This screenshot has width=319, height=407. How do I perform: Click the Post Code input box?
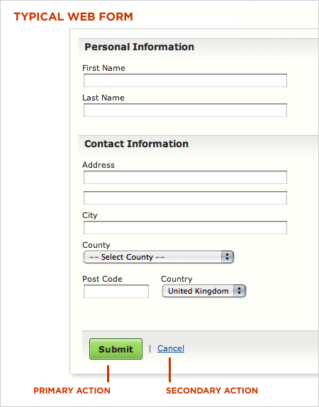click(x=116, y=291)
